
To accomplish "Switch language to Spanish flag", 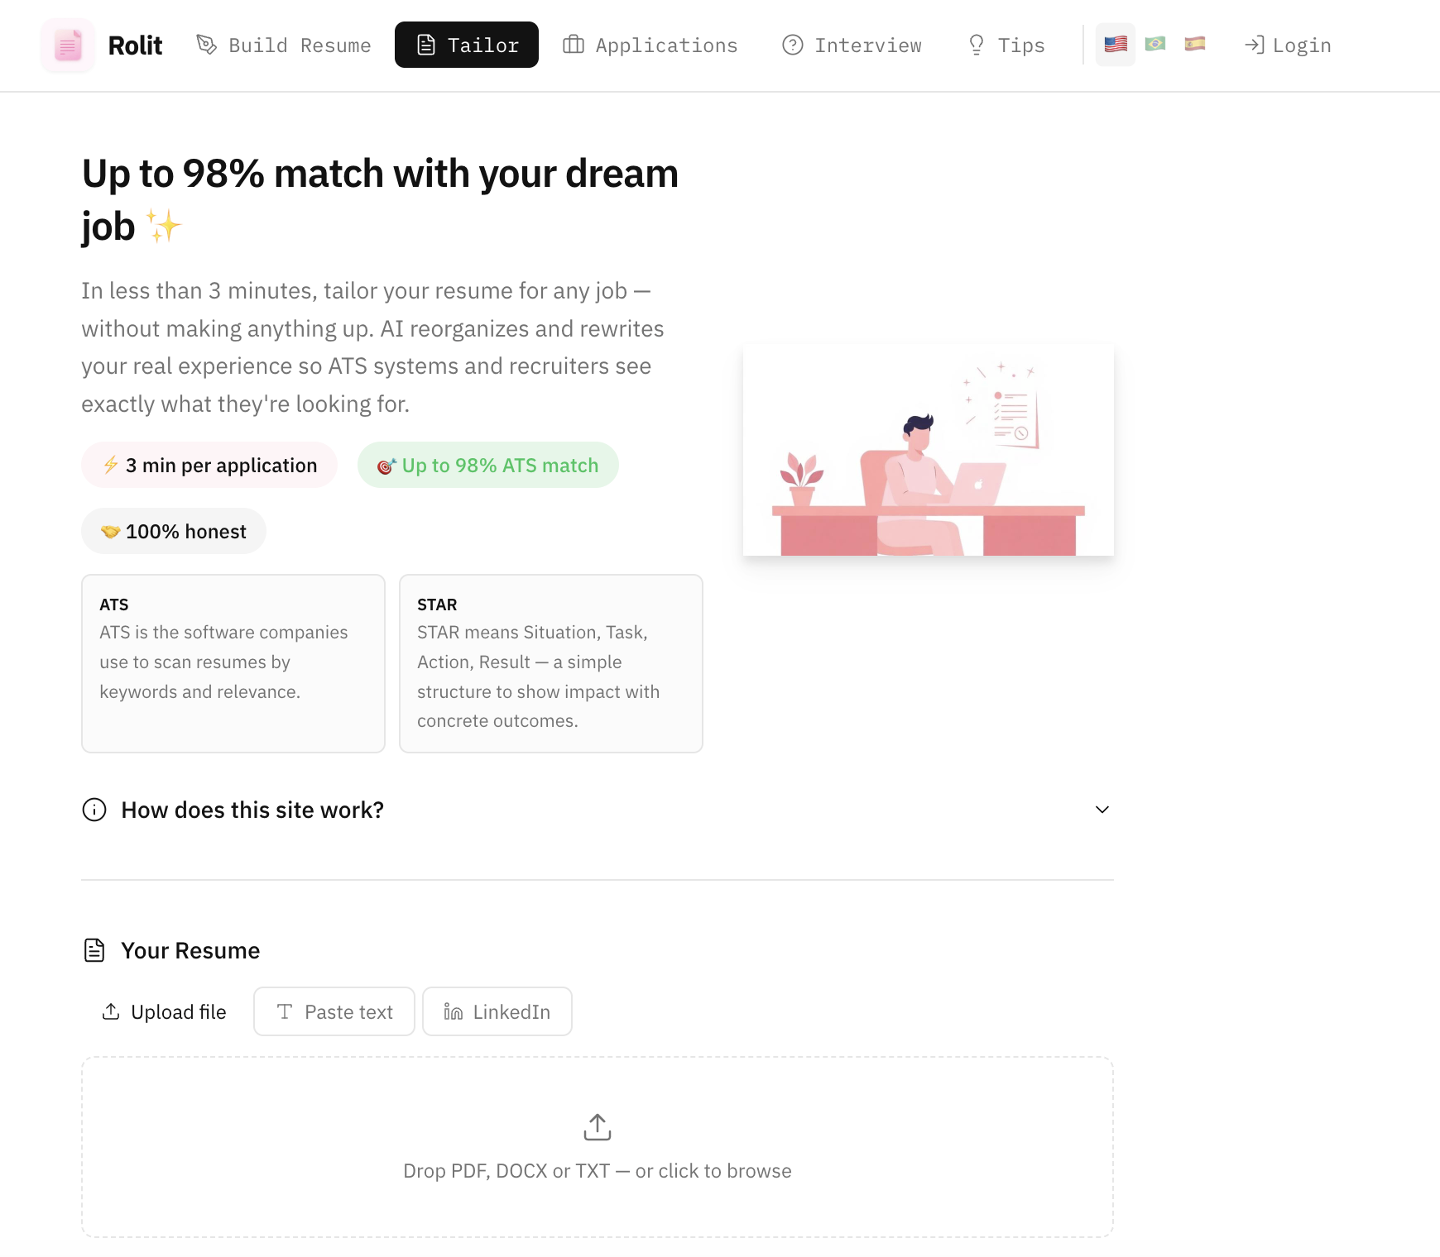I will coord(1194,45).
